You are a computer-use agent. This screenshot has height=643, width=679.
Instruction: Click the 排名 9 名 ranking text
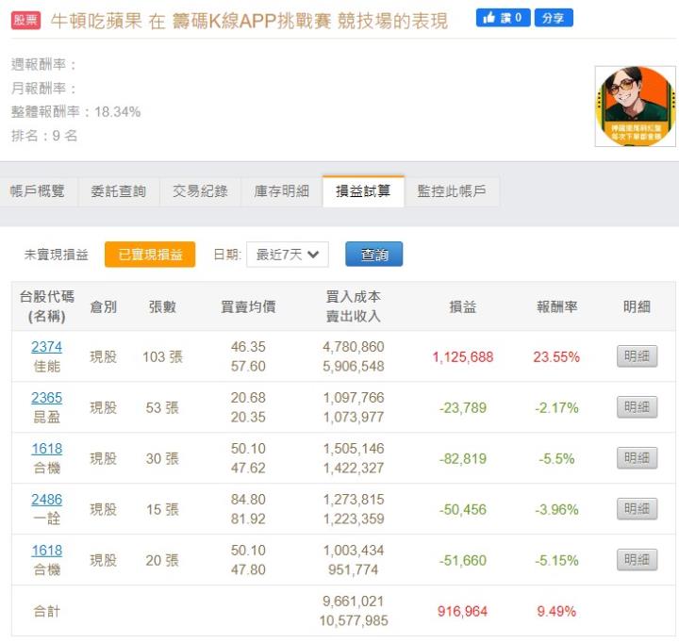(x=44, y=136)
